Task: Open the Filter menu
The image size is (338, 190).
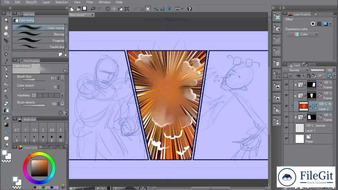Action: coord(90,2)
